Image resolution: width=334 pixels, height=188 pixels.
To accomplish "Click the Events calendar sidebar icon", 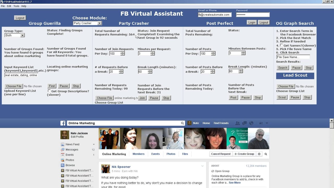I will pyautogui.click(x=63, y=155).
